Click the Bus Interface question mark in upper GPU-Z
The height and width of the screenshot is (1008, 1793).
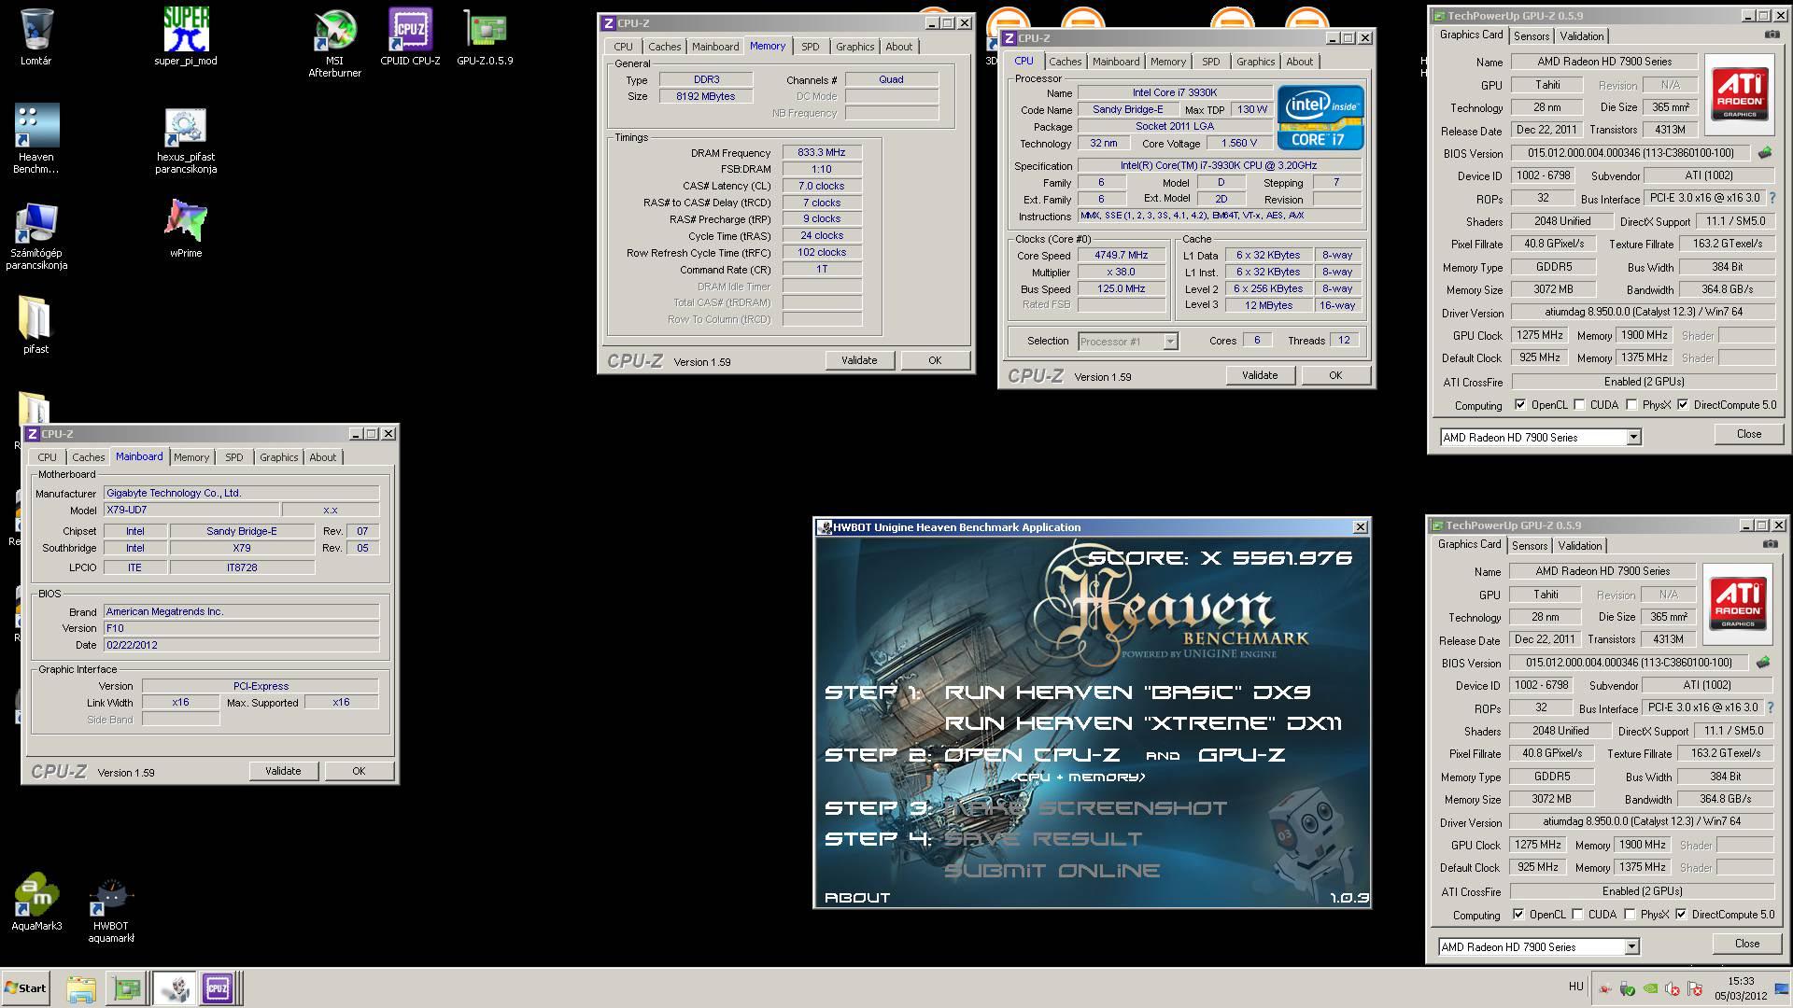tap(1772, 198)
